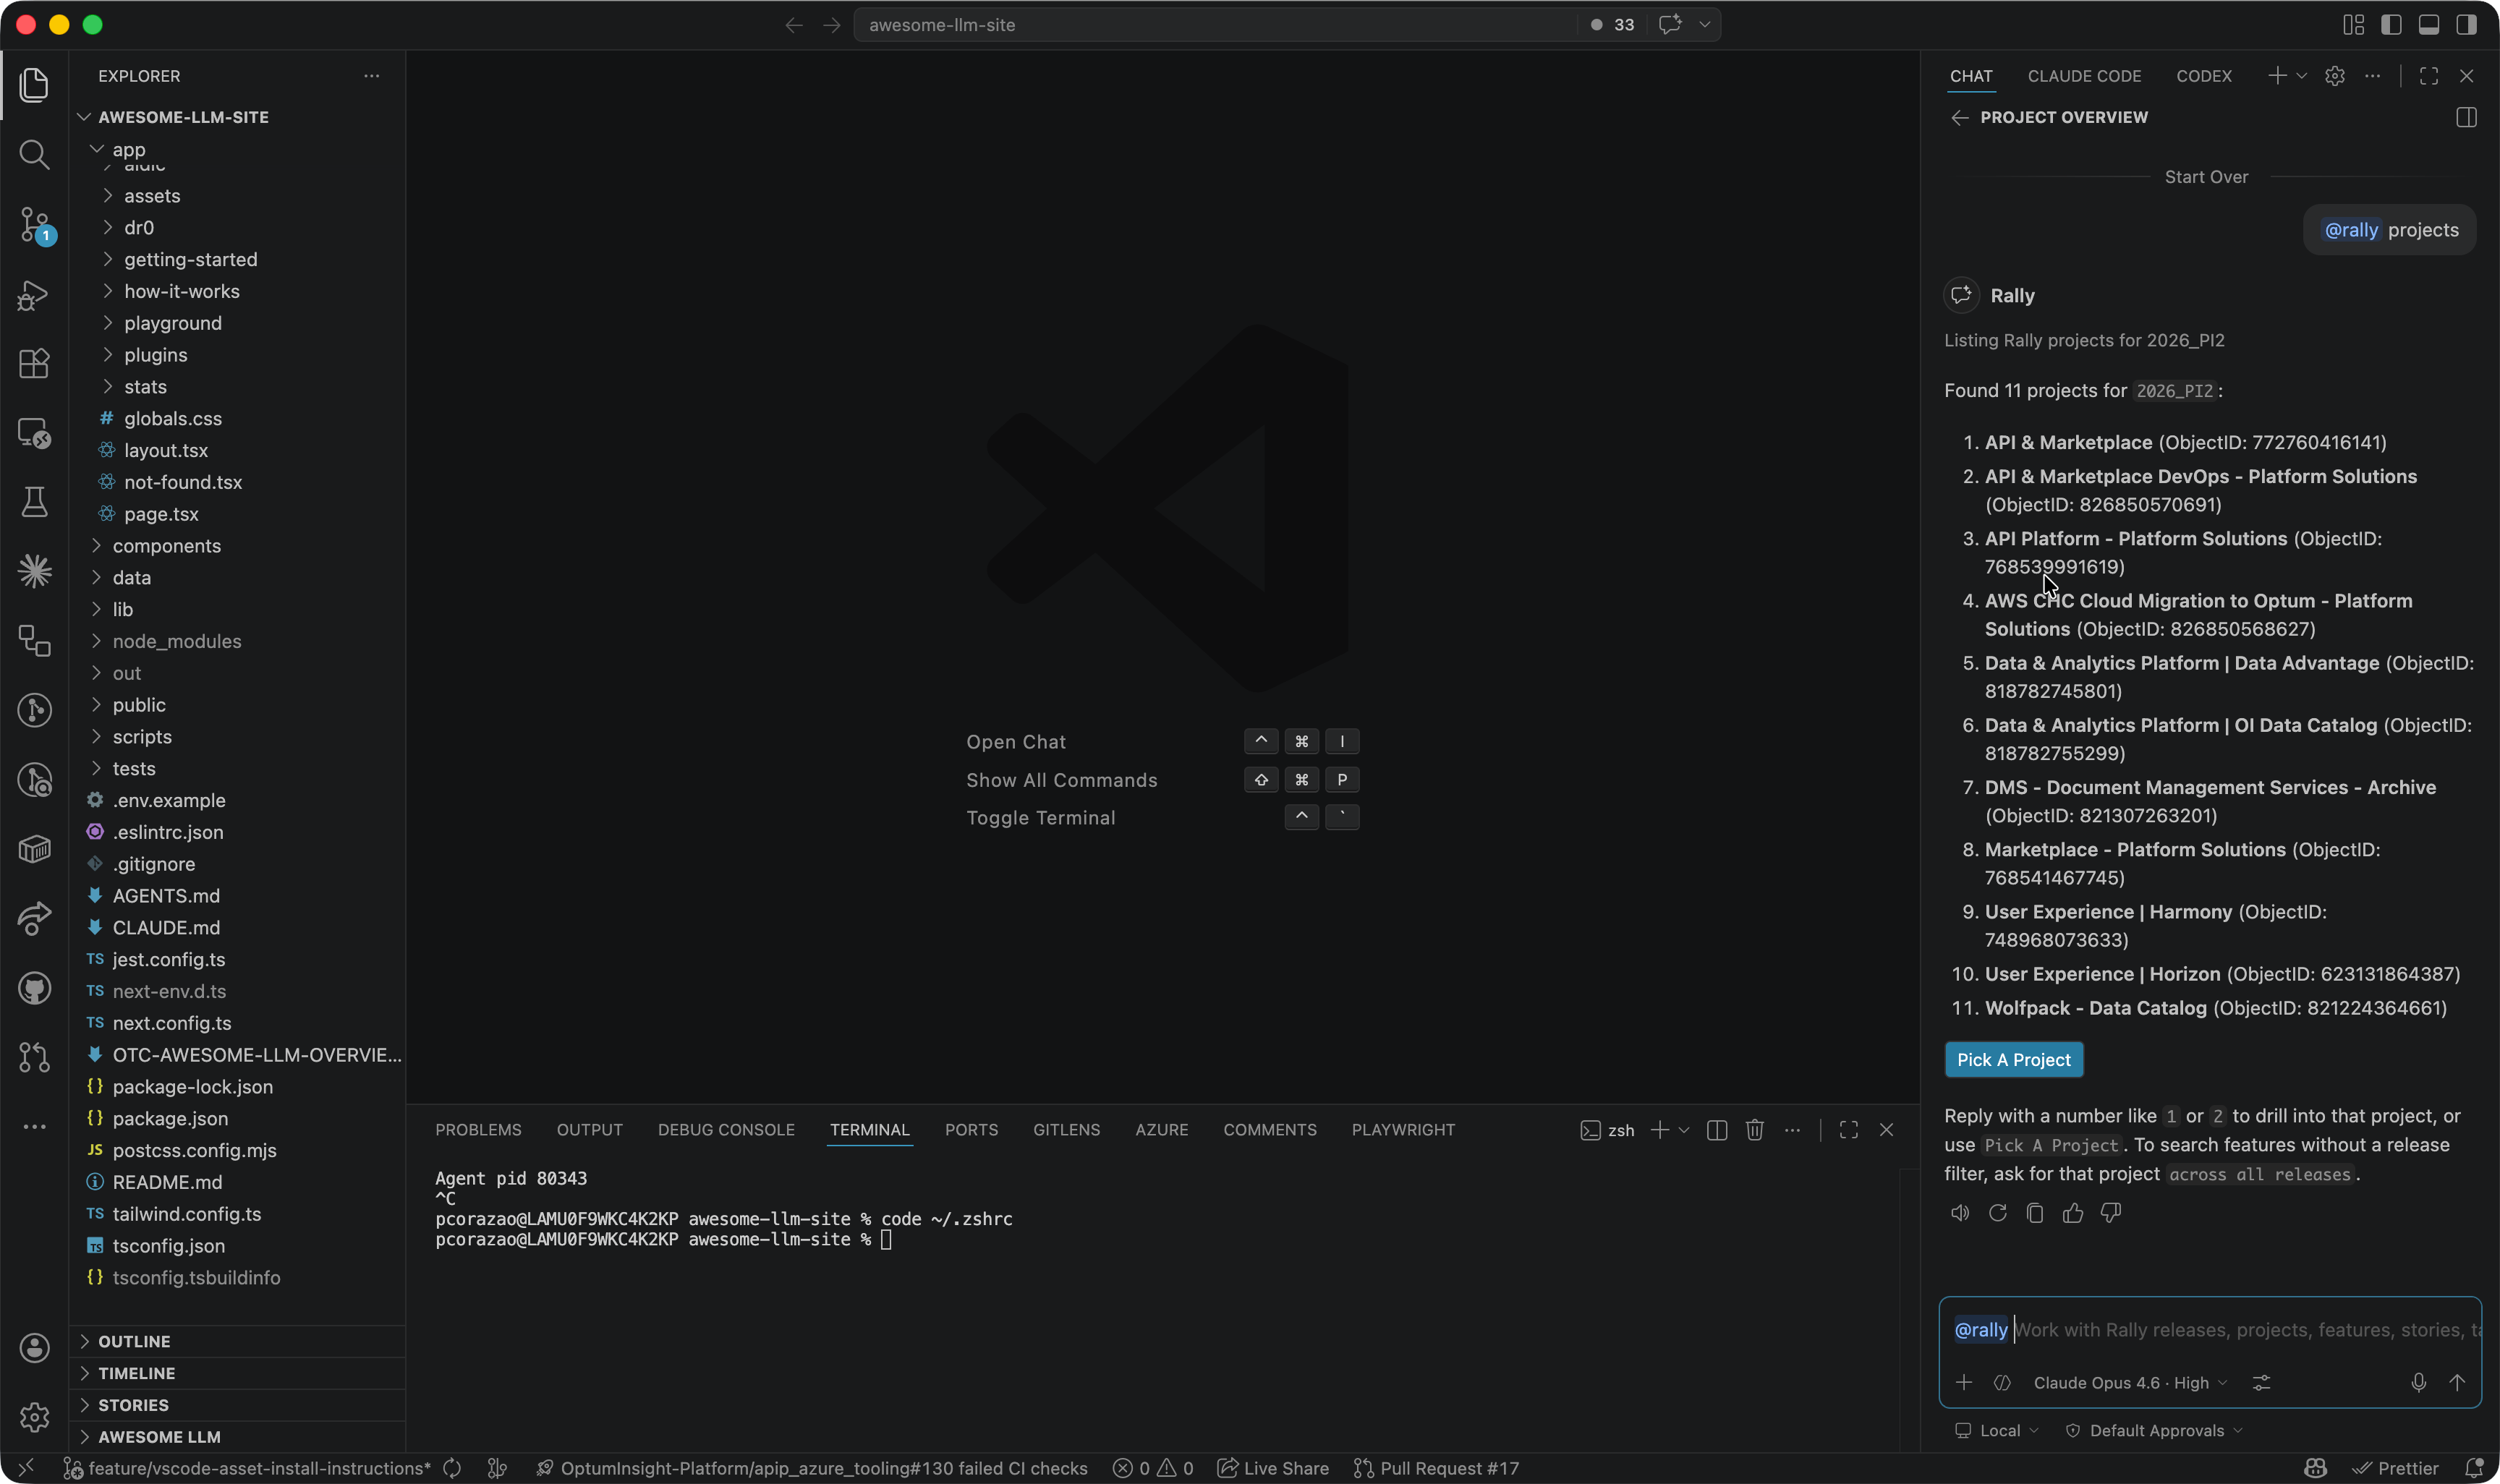Screen dimensions: 2500x1484
Task: Switch to the OUTPUT panel tab
Action: (x=589, y=1130)
